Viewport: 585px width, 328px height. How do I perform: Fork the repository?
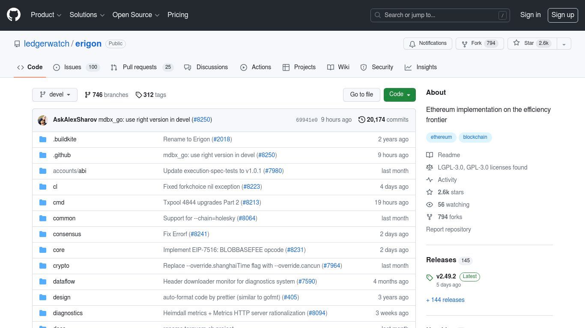tap(480, 44)
